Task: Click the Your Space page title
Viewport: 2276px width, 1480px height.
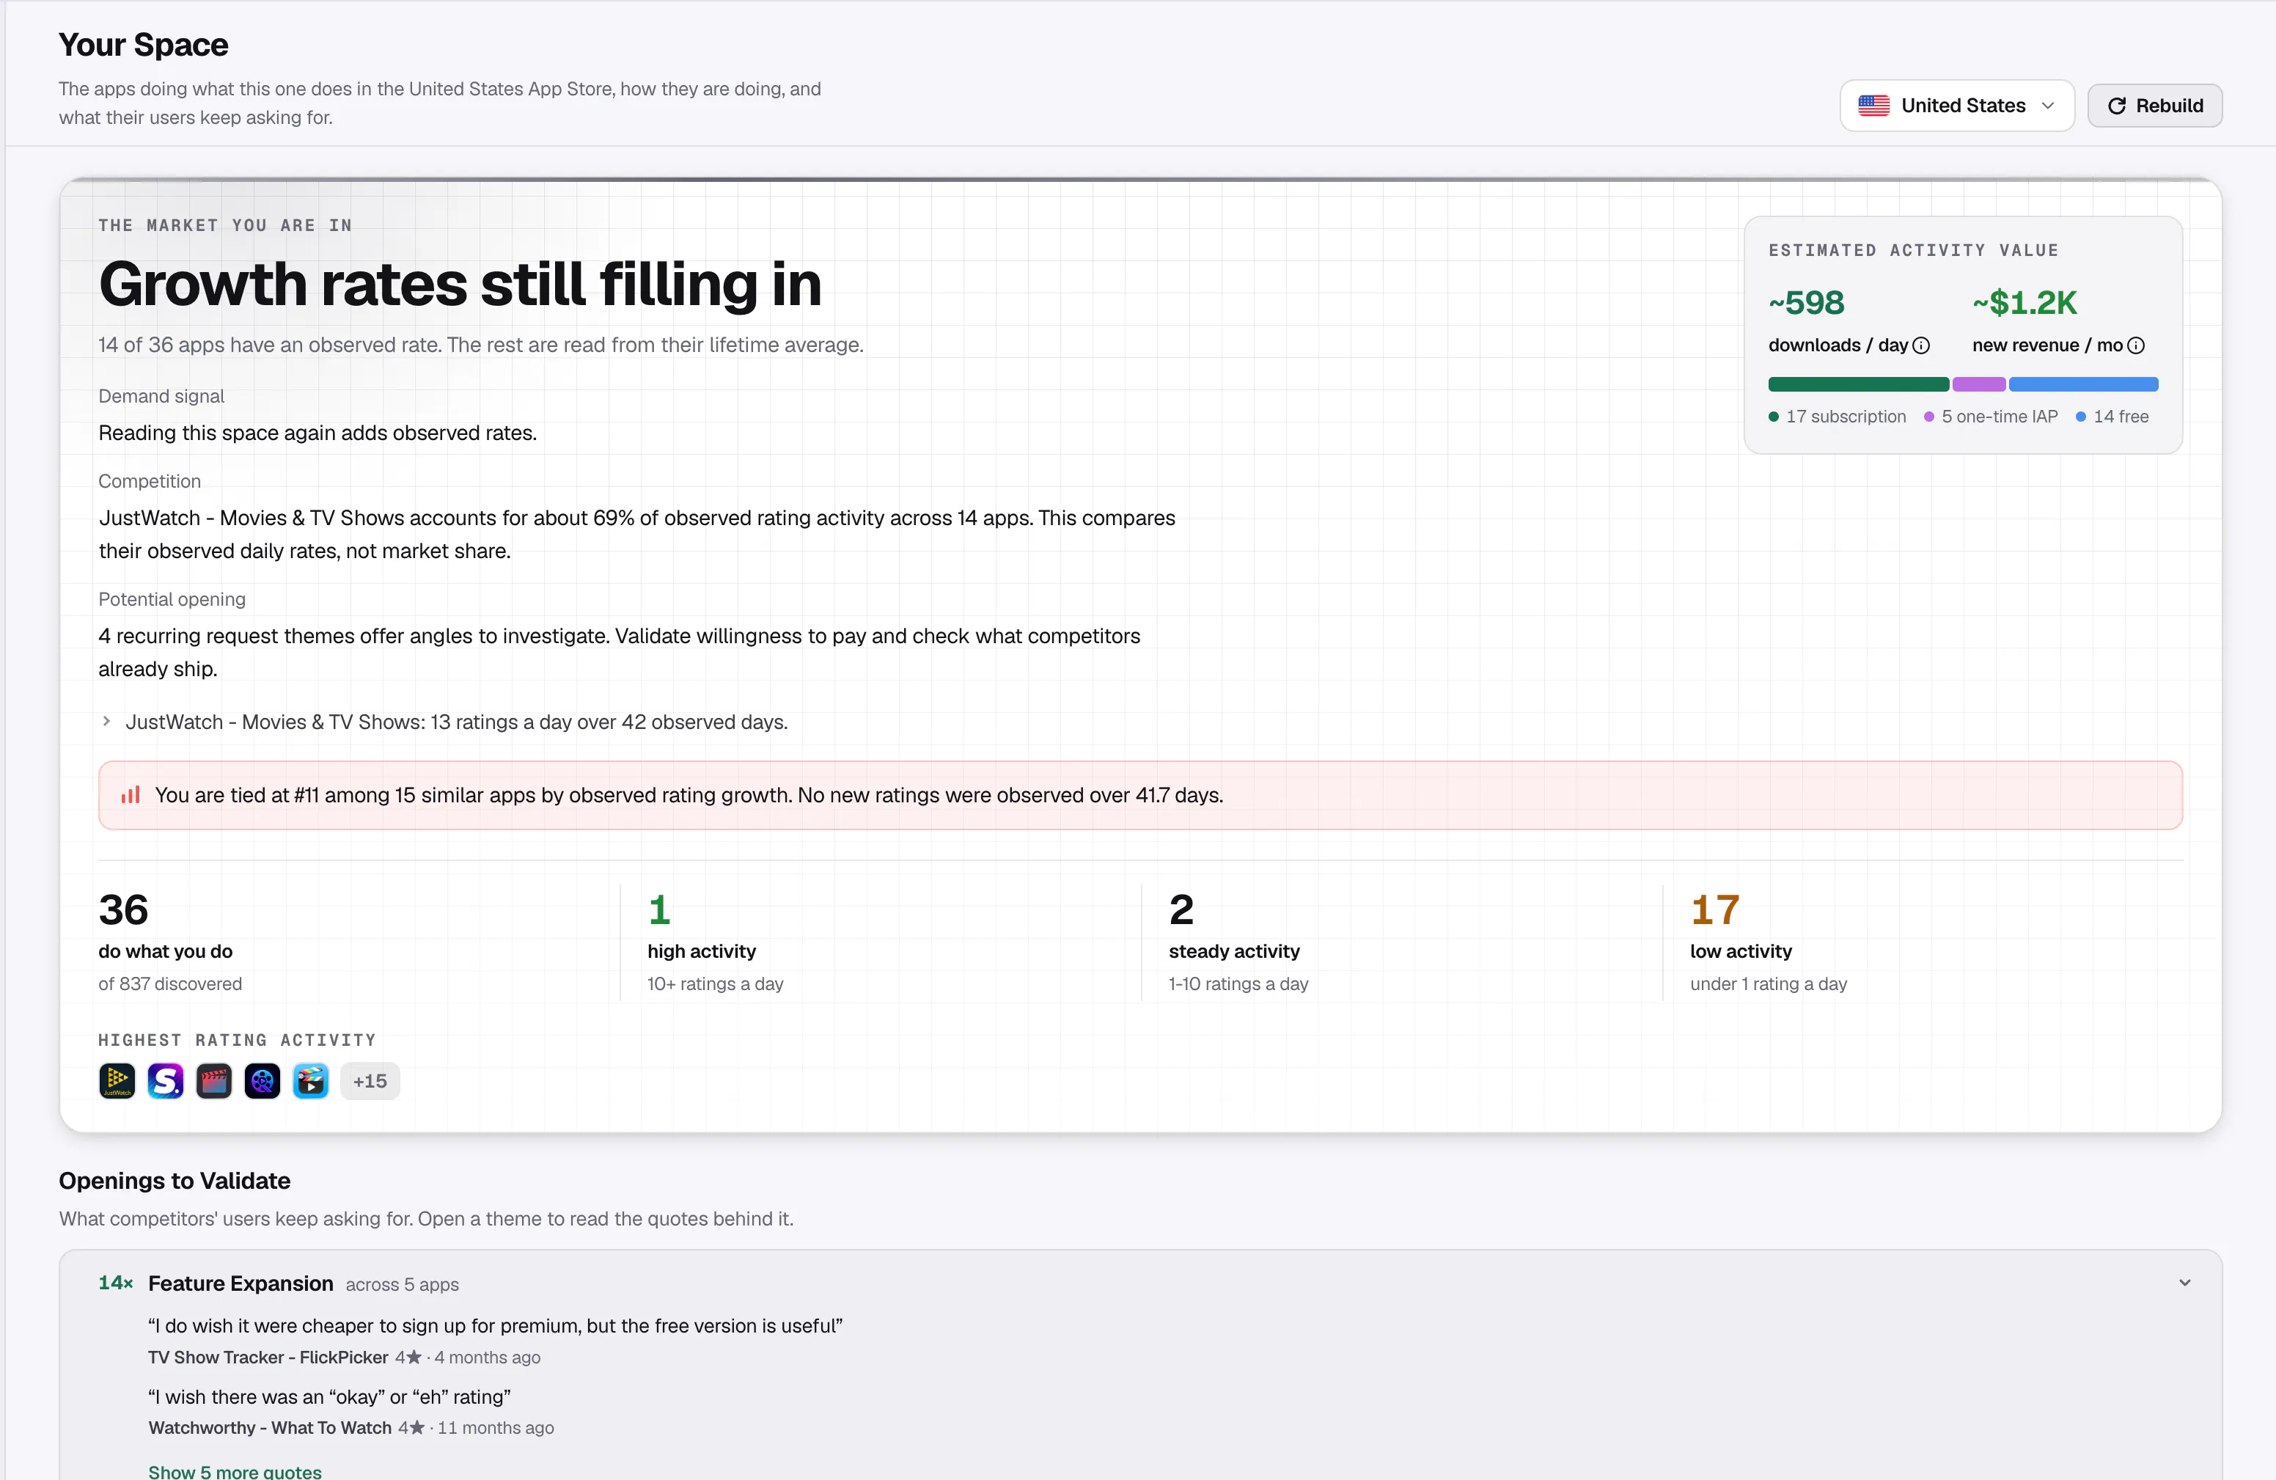Action: pos(144,45)
